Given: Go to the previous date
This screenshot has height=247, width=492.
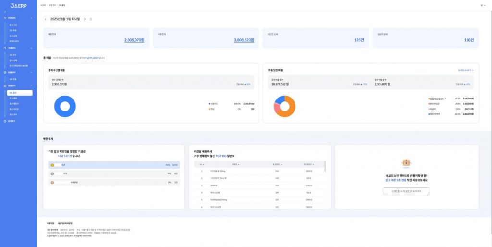Looking at the screenshot, I should (x=46, y=19).
